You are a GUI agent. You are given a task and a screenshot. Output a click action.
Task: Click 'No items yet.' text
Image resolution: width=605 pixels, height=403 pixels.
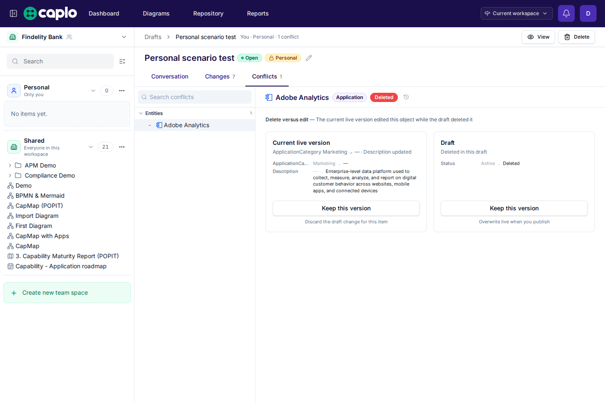29,114
